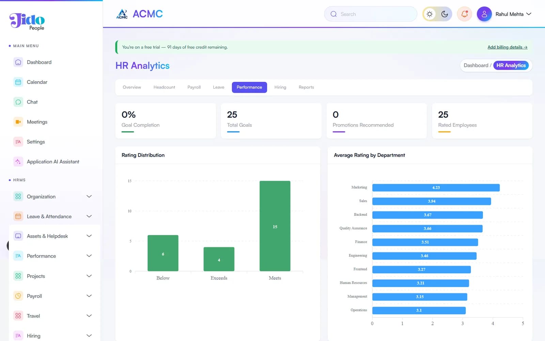Expand the Organization menu chevron
Viewport: 545px width, 341px height.
click(89, 196)
